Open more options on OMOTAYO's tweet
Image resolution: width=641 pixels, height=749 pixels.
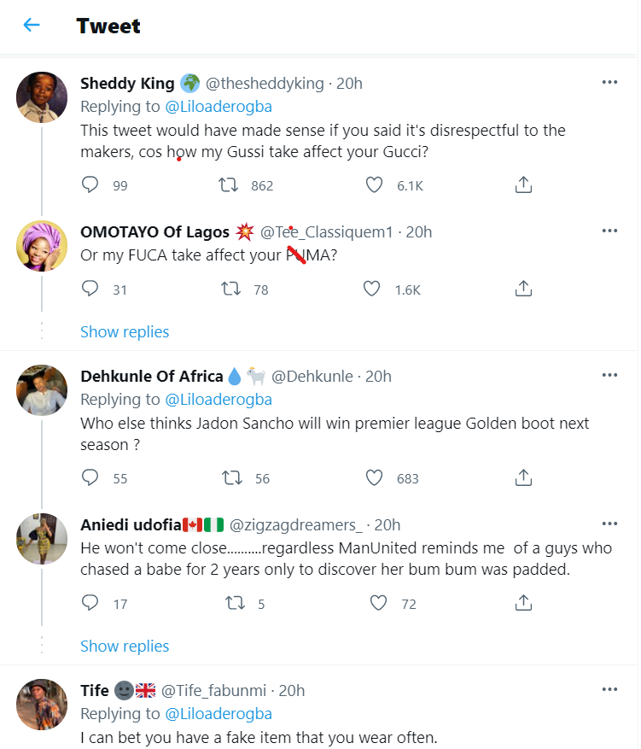609,231
